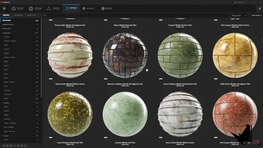Open the Newest first sort dropdown
The width and height of the screenshot is (263, 148).
click(239, 15)
